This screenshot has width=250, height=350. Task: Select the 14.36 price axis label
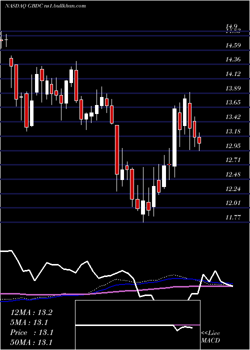[x=233, y=59]
